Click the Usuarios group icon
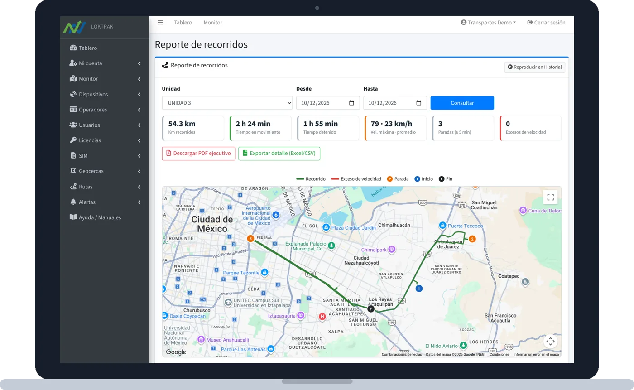The height and width of the screenshot is (390, 634). click(73, 125)
